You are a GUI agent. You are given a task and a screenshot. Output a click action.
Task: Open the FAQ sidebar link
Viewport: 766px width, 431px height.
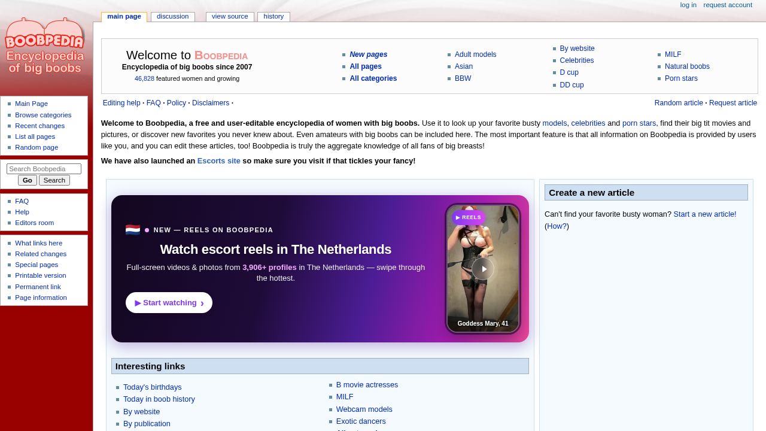(x=22, y=201)
